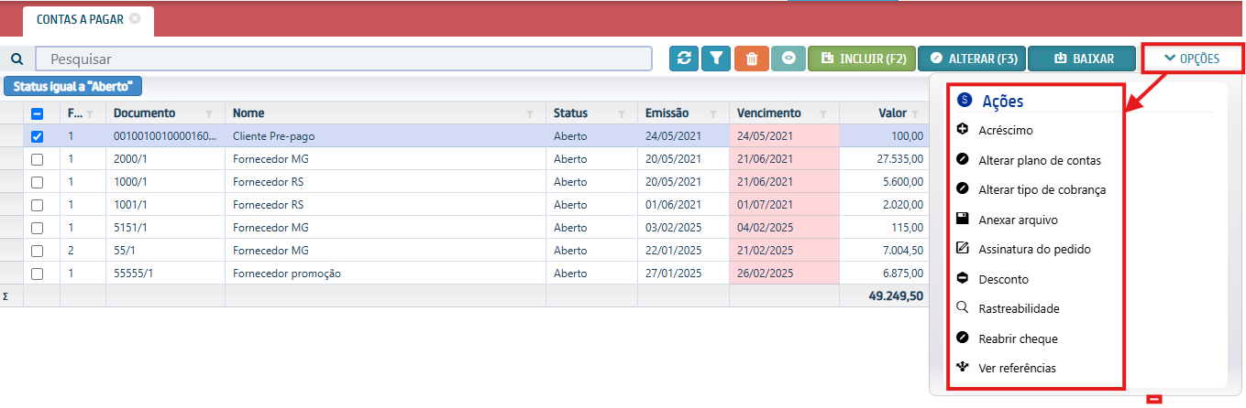This screenshot has width=1246, height=408.
Task: Open the filter funnel icon button
Action: [716, 59]
